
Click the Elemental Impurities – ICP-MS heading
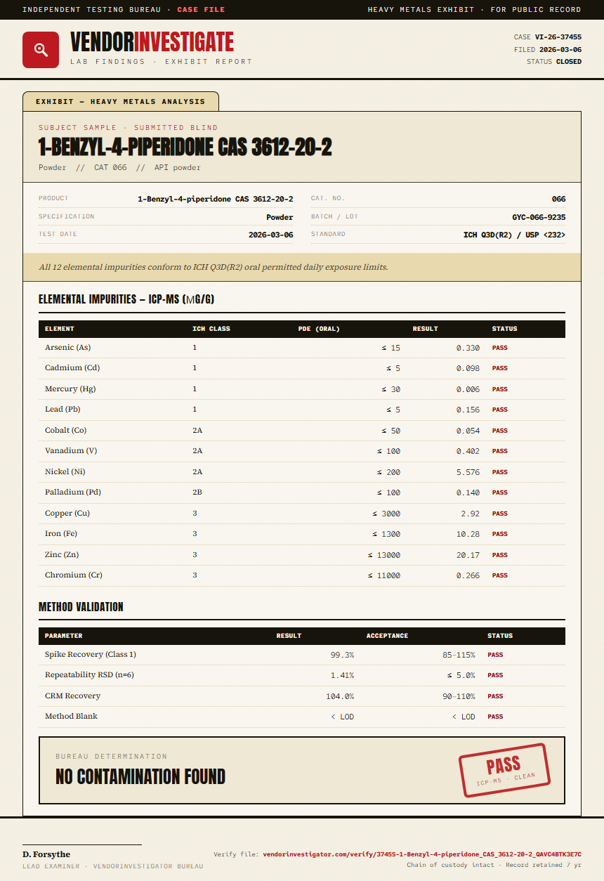[x=126, y=300]
